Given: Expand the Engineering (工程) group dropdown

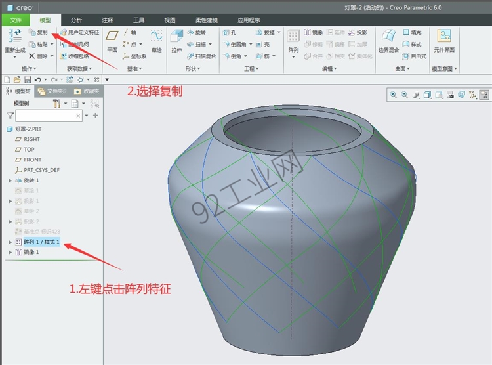Looking at the screenshot, I should [251, 68].
